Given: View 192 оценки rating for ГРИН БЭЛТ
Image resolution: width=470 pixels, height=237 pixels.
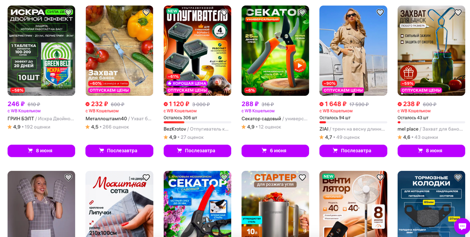Looking at the screenshot, I should coord(38,127).
